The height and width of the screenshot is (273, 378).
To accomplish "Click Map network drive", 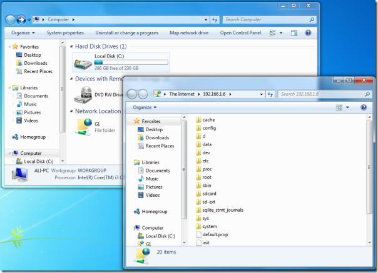I will [x=190, y=32].
